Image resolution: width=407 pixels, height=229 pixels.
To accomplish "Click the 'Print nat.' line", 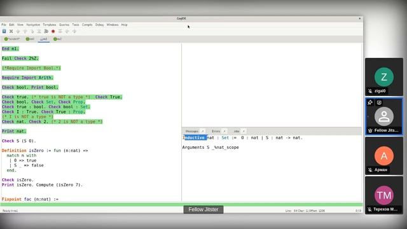I will 14,132.
